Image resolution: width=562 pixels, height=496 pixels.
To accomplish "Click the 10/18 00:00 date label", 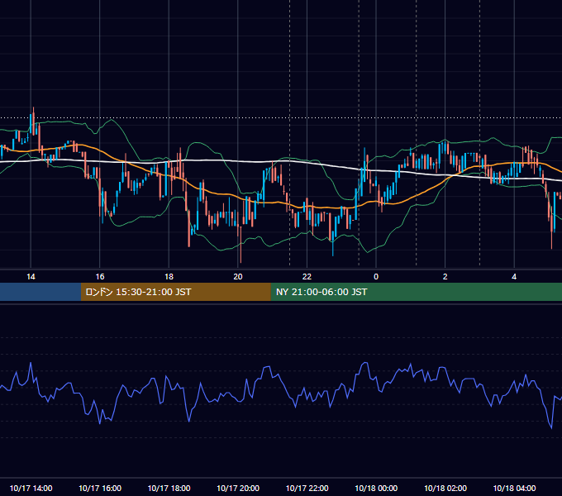I will click(x=376, y=488).
